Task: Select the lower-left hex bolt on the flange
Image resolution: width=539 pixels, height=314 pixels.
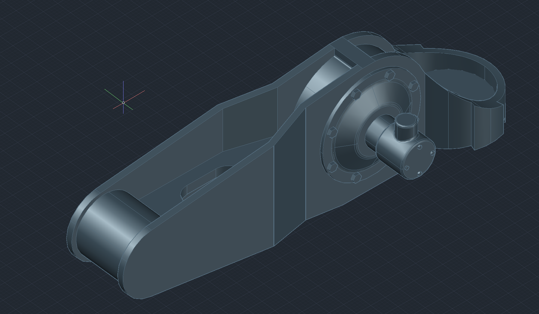Action: (x=332, y=167)
